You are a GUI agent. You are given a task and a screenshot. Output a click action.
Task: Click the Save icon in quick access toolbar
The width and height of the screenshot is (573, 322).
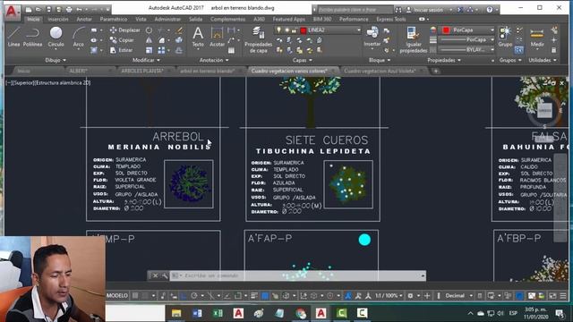tap(48, 10)
